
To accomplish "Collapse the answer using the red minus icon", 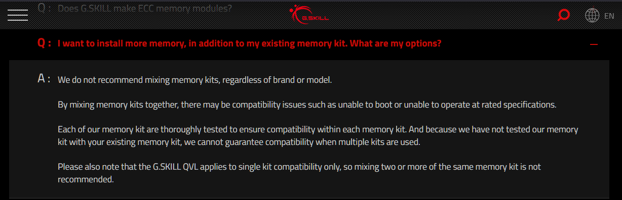I will click(594, 44).
